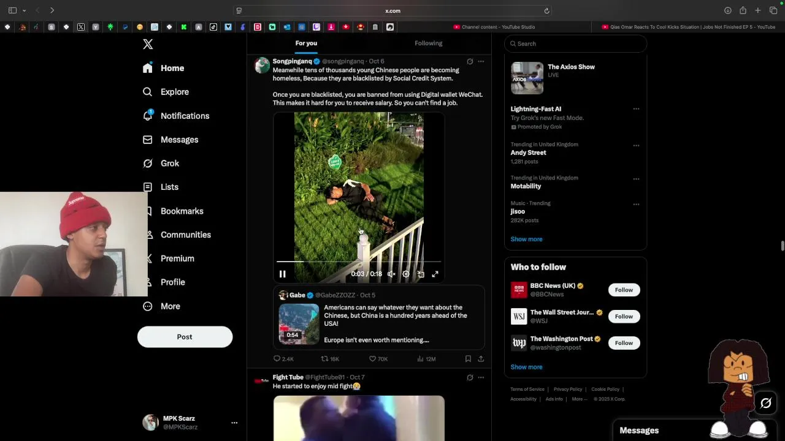Pause the Songpingang video
Image resolution: width=785 pixels, height=441 pixels.
point(283,274)
